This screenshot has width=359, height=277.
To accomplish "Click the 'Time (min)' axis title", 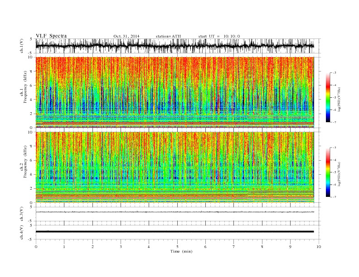I will point(181,251).
